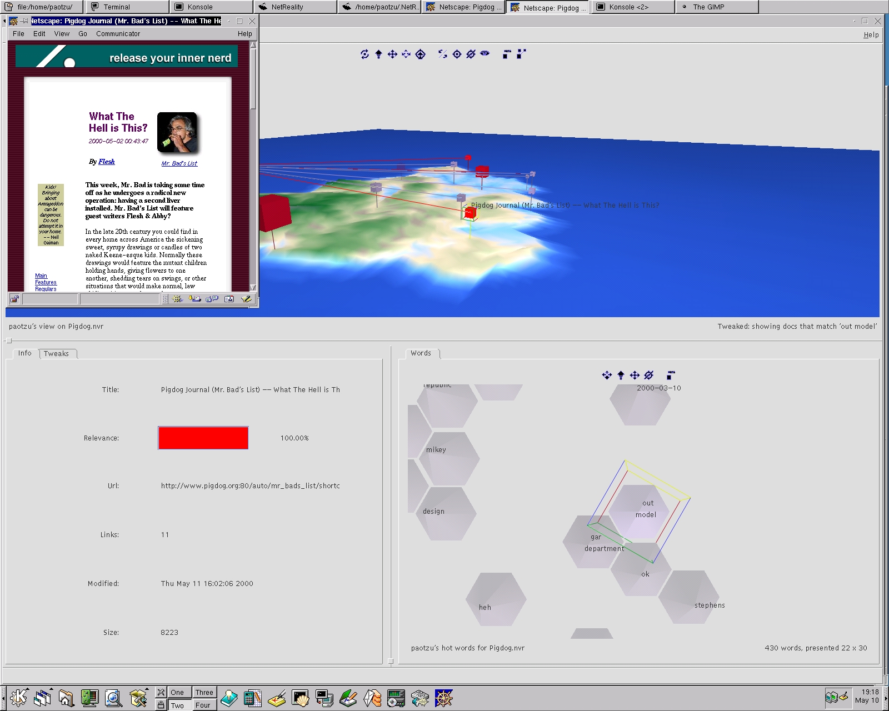The image size is (889, 711).
Task: Switch to Konsole <2> taskbar entry
Action: pyautogui.click(x=633, y=7)
